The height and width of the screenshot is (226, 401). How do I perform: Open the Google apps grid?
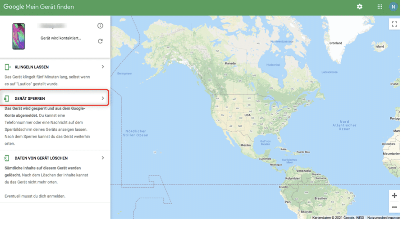coord(380,7)
